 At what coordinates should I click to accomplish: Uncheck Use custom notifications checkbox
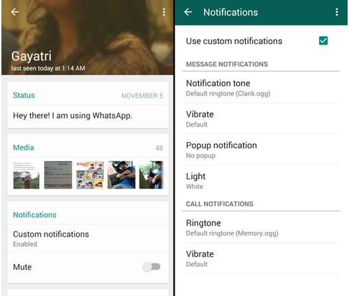pyautogui.click(x=323, y=41)
